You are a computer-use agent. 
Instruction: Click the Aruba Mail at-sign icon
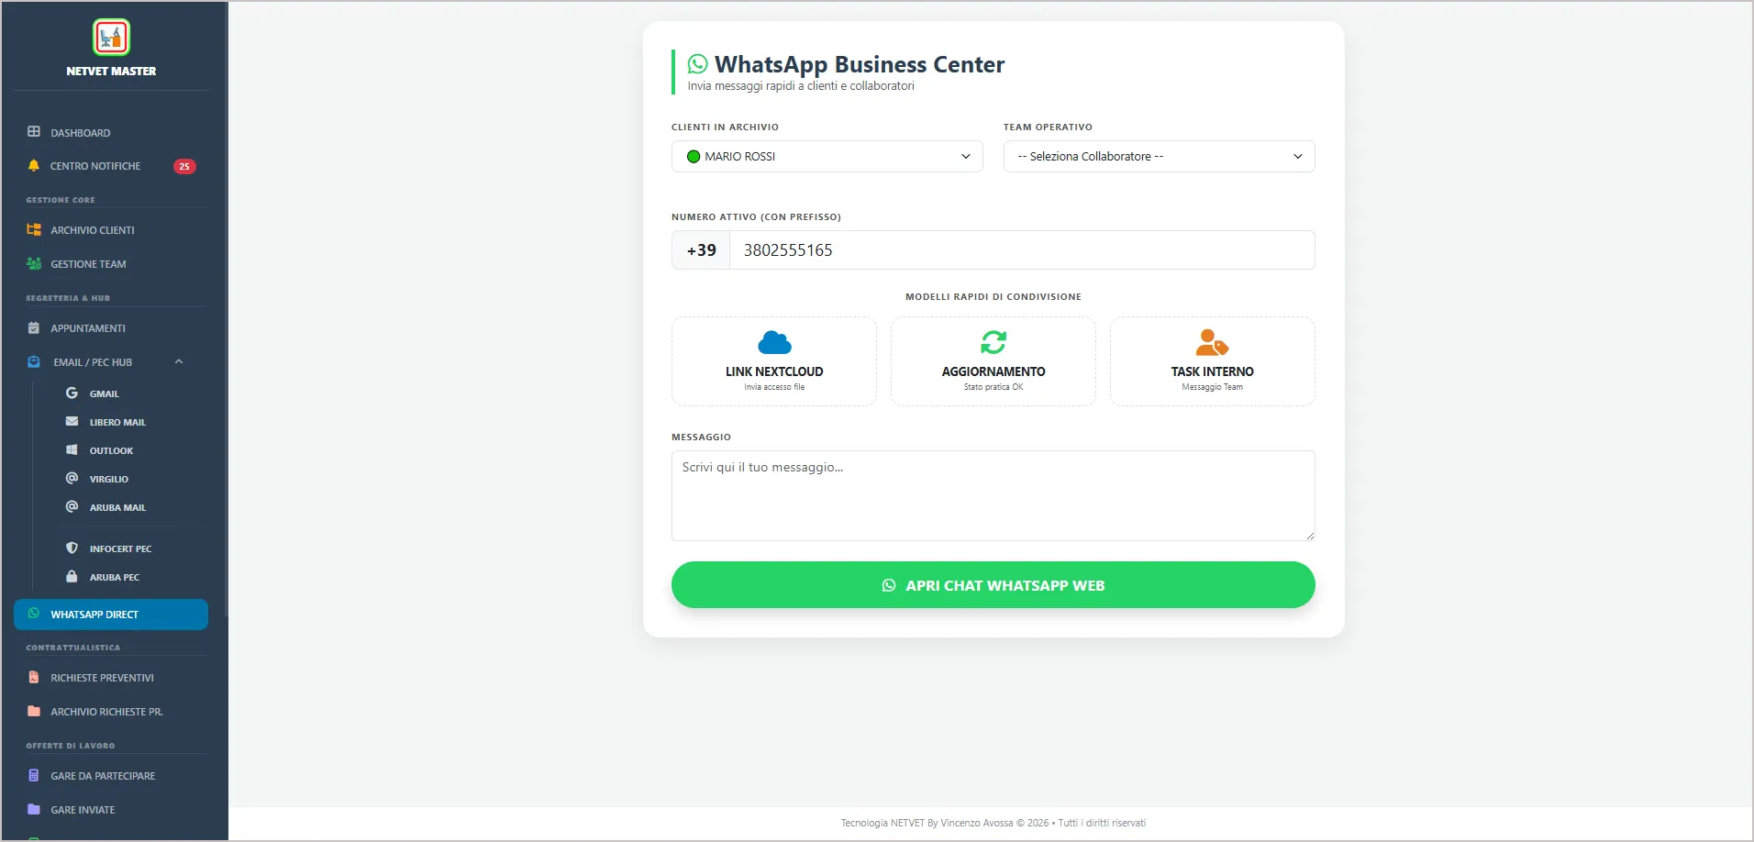point(72,506)
